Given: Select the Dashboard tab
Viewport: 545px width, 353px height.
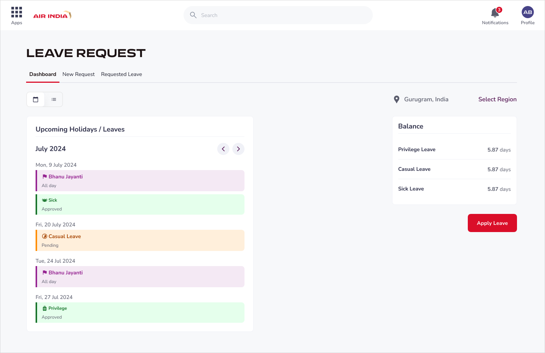Looking at the screenshot, I should tap(43, 74).
